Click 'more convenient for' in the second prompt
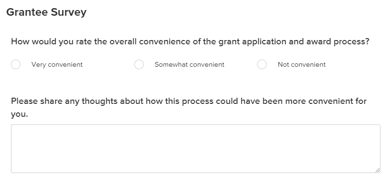Screen dimensions: 390x183 click(x=326, y=101)
